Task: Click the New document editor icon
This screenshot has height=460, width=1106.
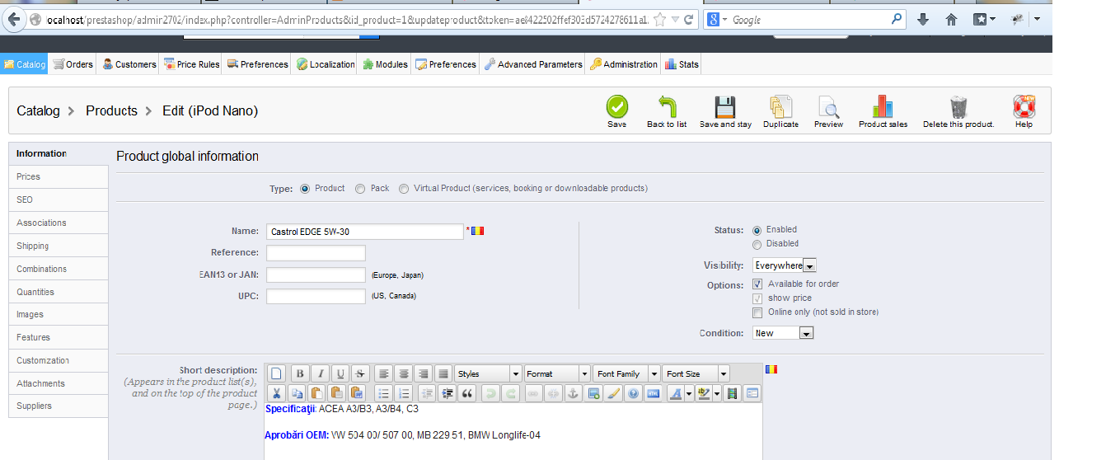Action: click(x=277, y=373)
